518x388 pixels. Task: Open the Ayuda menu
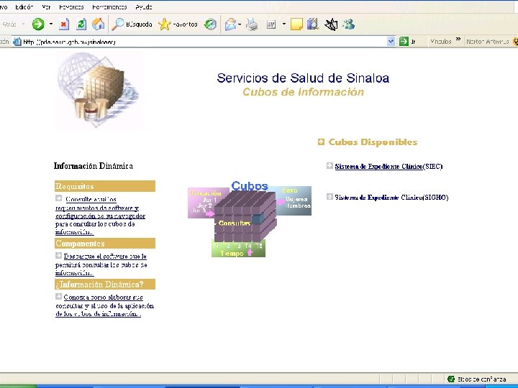click(x=144, y=7)
